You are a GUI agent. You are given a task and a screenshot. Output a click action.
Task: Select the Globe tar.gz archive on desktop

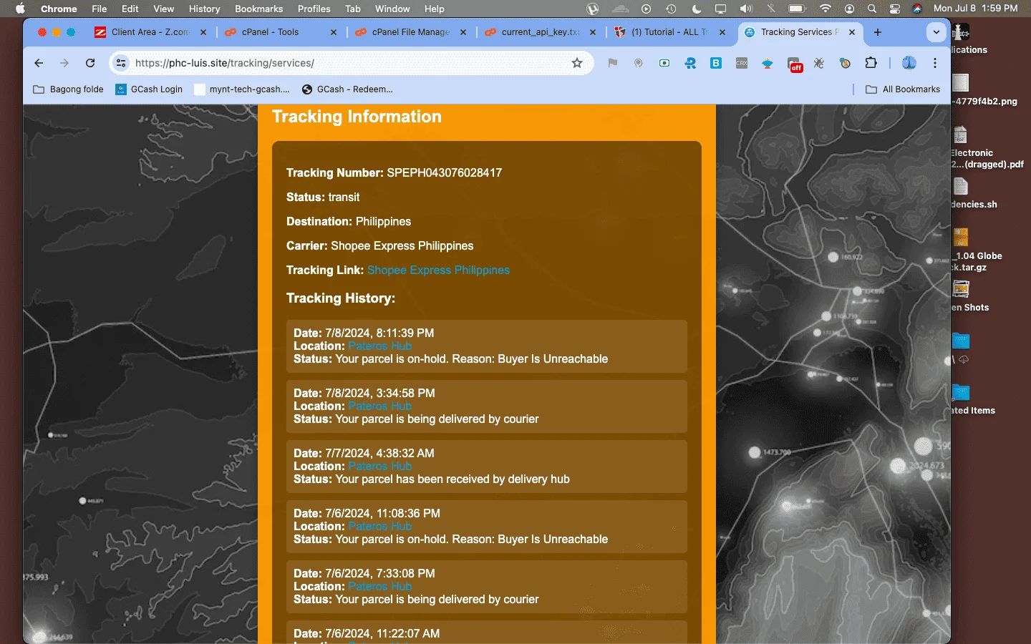coord(975,250)
